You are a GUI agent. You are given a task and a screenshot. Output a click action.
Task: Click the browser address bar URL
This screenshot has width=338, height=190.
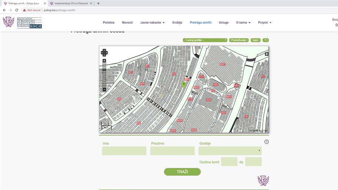(60, 10)
